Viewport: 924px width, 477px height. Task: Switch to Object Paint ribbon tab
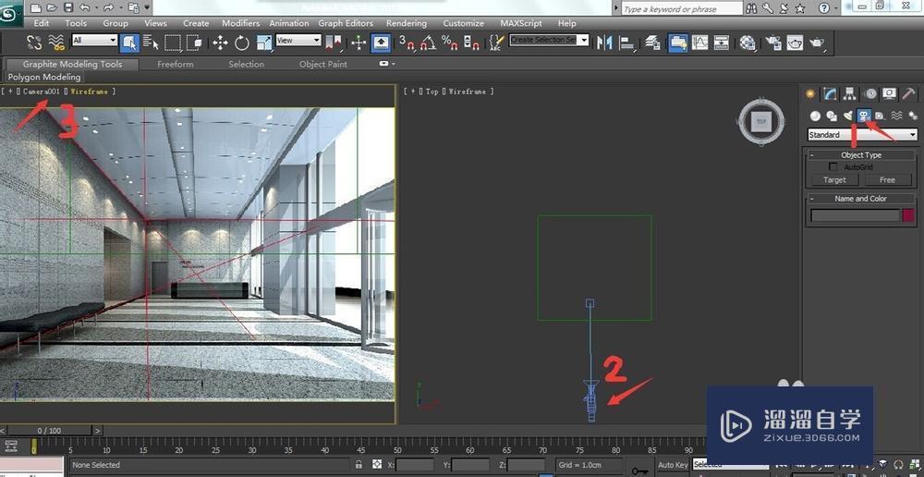322,65
